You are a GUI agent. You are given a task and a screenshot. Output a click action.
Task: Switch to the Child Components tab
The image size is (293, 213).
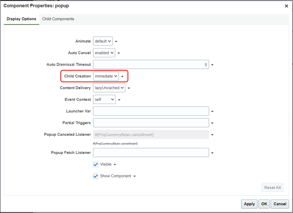(58, 19)
